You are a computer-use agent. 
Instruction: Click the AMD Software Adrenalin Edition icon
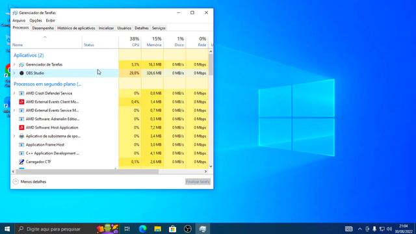click(21, 119)
